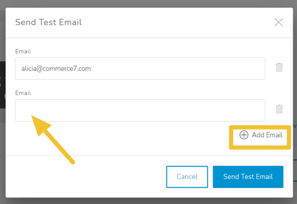Click the circled plus icon

click(x=244, y=135)
